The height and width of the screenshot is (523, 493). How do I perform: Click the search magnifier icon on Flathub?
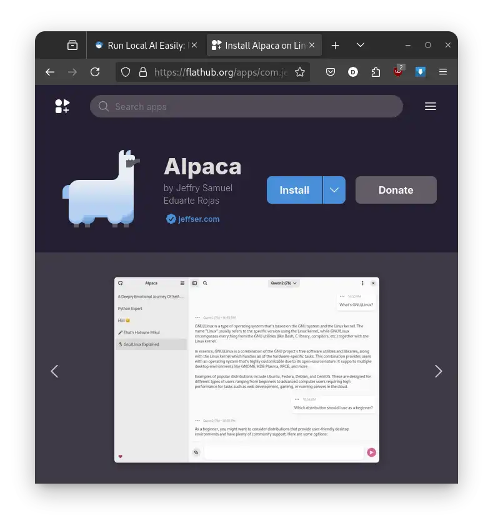point(103,106)
